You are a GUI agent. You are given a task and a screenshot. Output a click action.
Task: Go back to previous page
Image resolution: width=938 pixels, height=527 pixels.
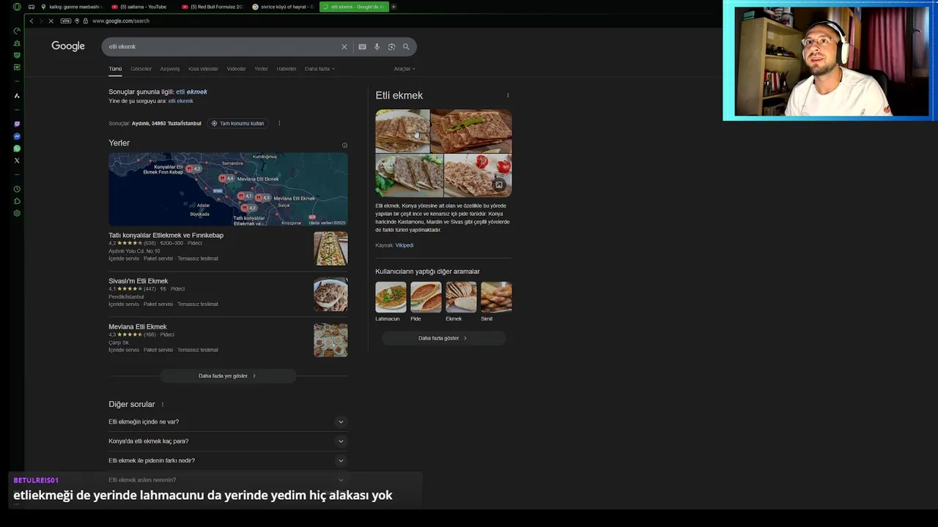pyautogui.click(x=32, y=20)
